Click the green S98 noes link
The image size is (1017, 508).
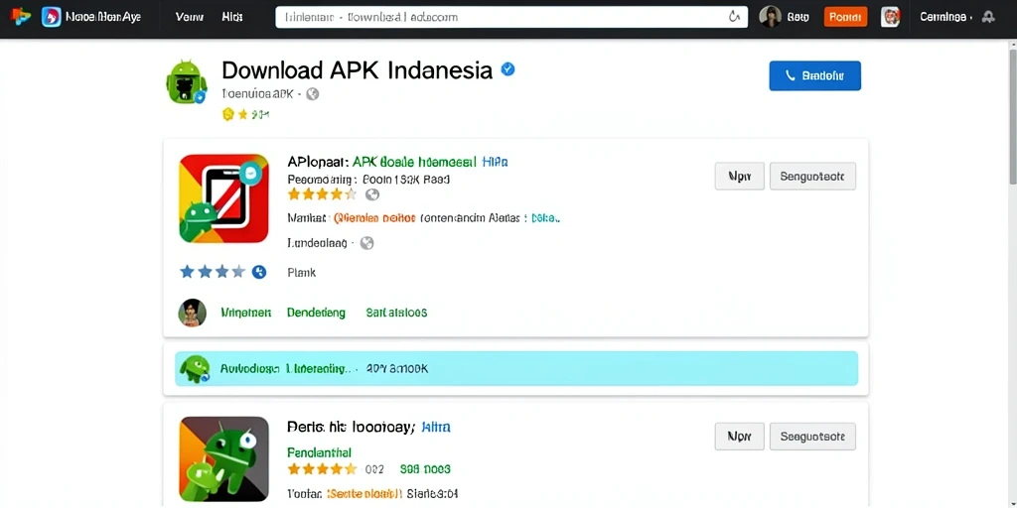point(425,469)
